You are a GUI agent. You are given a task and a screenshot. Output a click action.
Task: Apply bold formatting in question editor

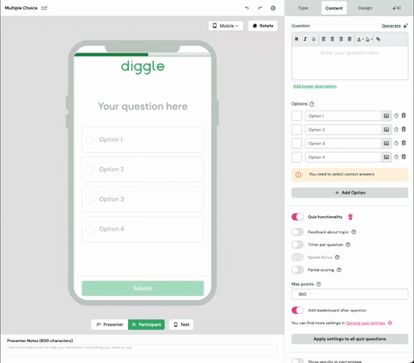coord(296,40)
